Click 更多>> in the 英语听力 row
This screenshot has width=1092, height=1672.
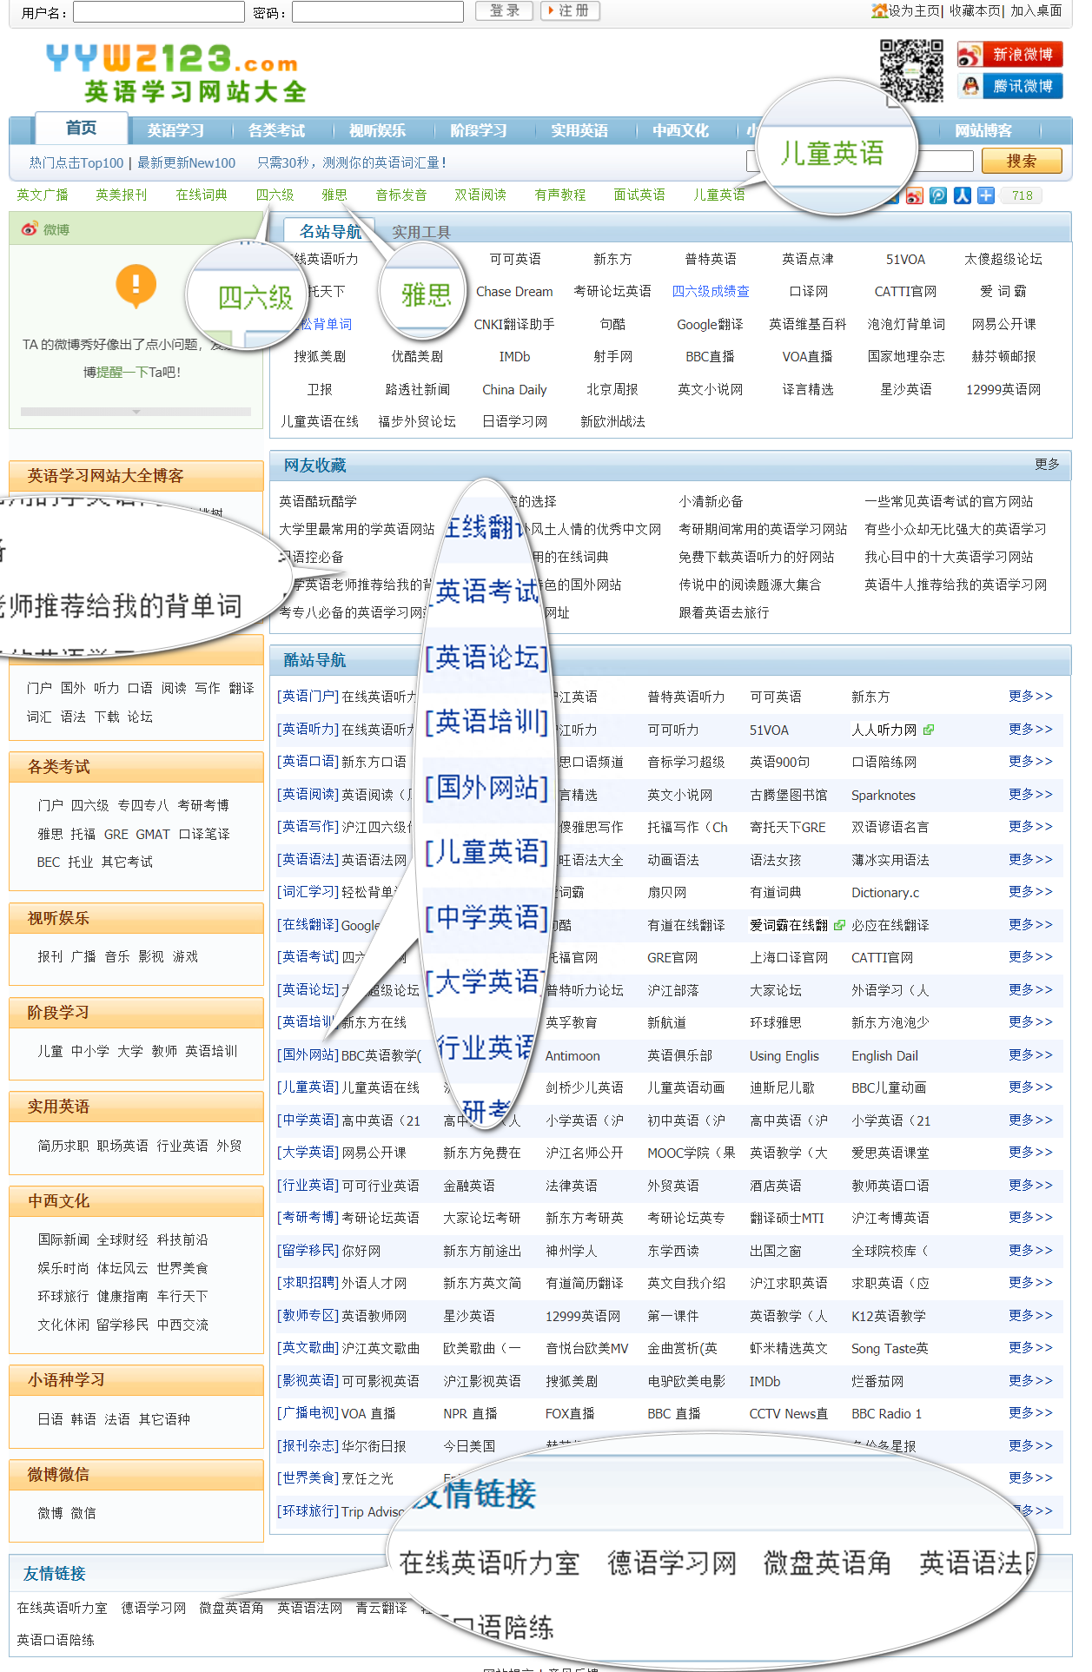[x=1030, y=729]
